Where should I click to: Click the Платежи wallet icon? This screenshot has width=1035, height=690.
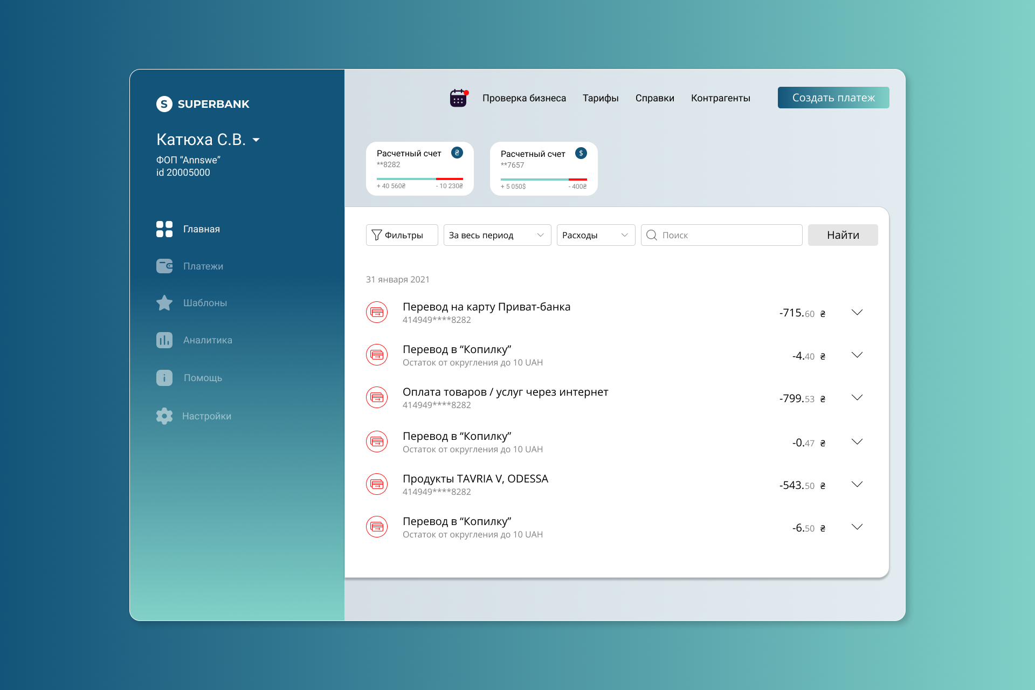pyautogui.click(x=164, y=266)
